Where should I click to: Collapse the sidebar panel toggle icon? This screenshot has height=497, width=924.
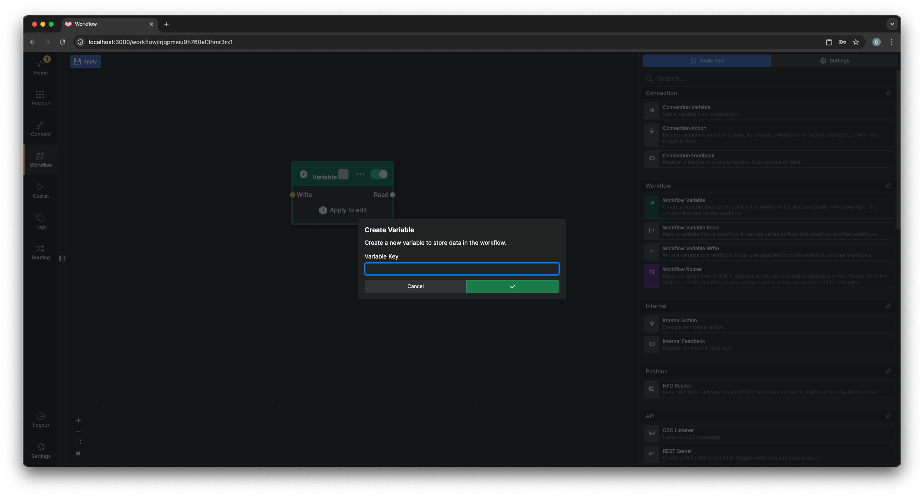[62, 258]
